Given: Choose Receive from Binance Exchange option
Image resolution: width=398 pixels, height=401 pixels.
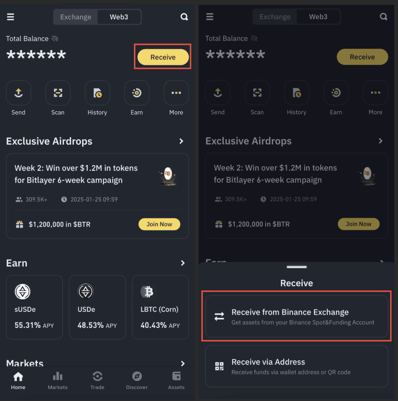Looking at the screenshot, I should pyautogui.click(x=296, y=316).
